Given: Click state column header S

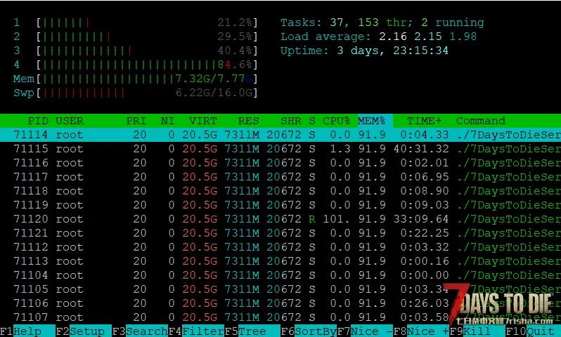Looking at the screenshot, I should tap(312, 121).
